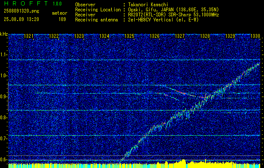Click the 0.8 kHz axis label
264x168 pixels.
(3, 118)
